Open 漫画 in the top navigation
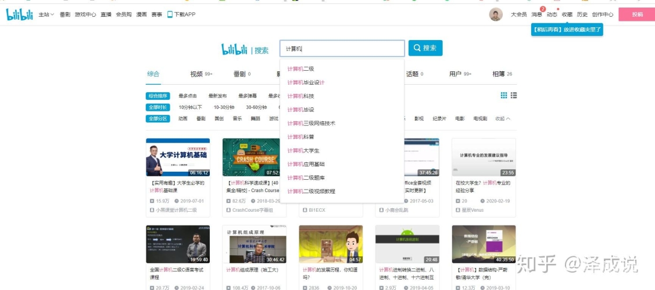This screenshot has width=655, height=290. 142,14
